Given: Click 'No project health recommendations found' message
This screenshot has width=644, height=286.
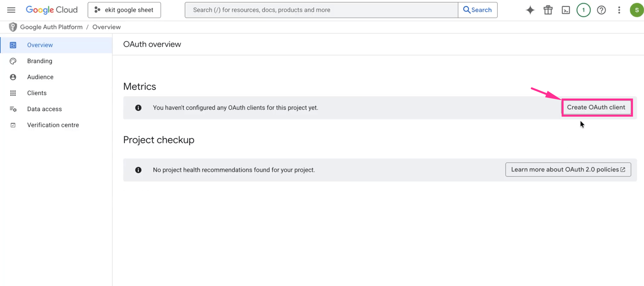Looking at the screenshot, I should pyautogui.click(x=234, y=170).
